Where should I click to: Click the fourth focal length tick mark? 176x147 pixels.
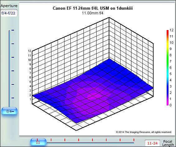[x=79, y=140]
